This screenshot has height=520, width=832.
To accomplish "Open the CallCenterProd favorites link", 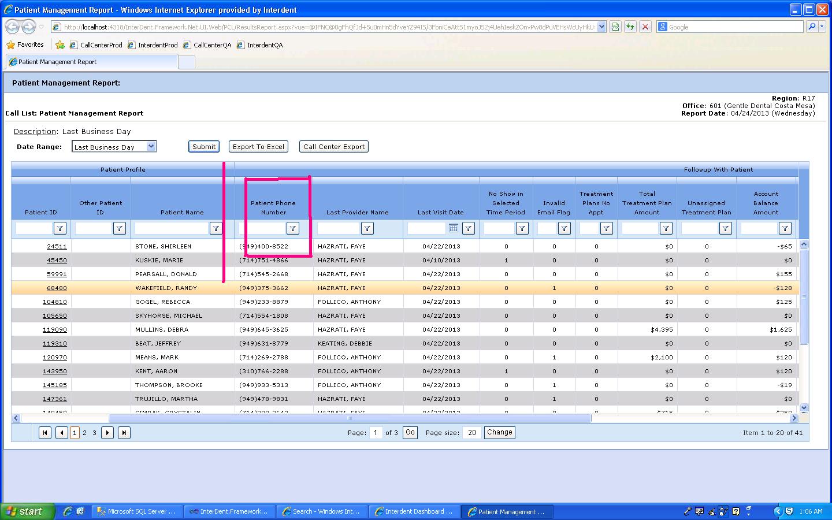I will pyautogui.click(x=101, y=45).
